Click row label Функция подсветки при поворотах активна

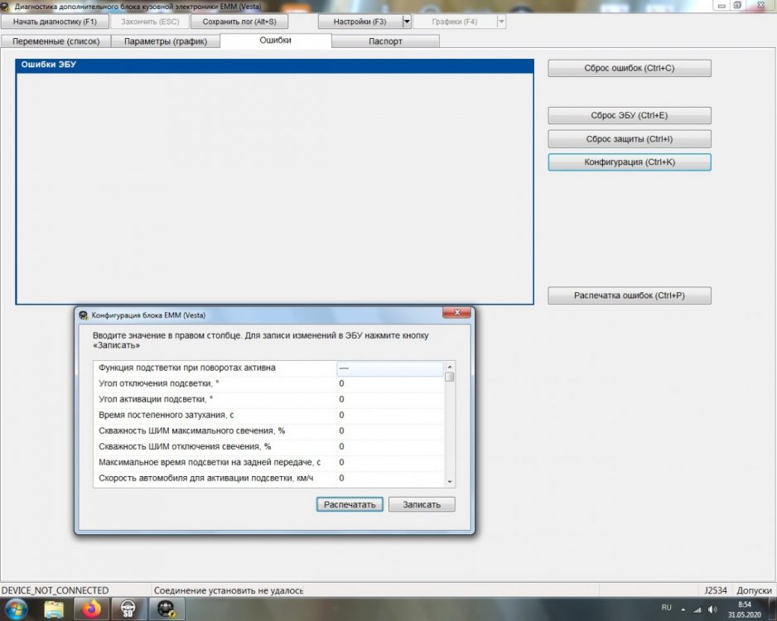187,368
